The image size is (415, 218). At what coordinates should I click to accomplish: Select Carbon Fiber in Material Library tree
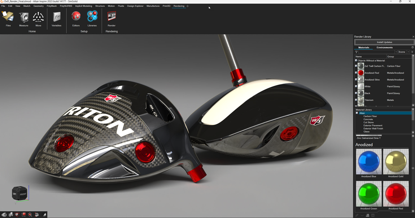pyautogui.click(x=370, y=116)
